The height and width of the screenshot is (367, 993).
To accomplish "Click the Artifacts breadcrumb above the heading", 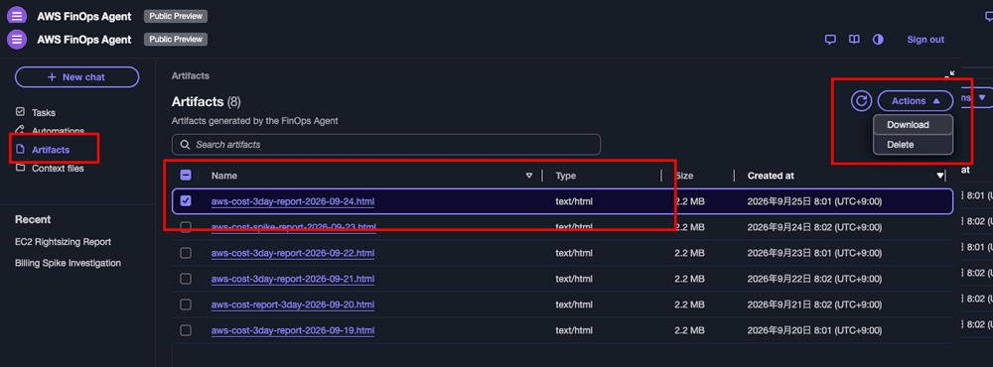I will (190, 75).
